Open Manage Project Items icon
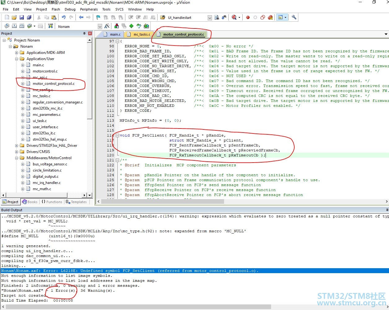Screen dimensions: 389x310 (x=117, y=26)
